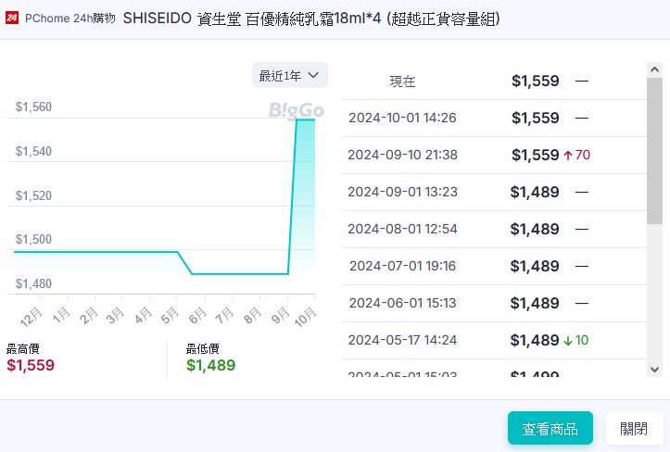Click the green down arrow price drop icon

click(567, 341)
